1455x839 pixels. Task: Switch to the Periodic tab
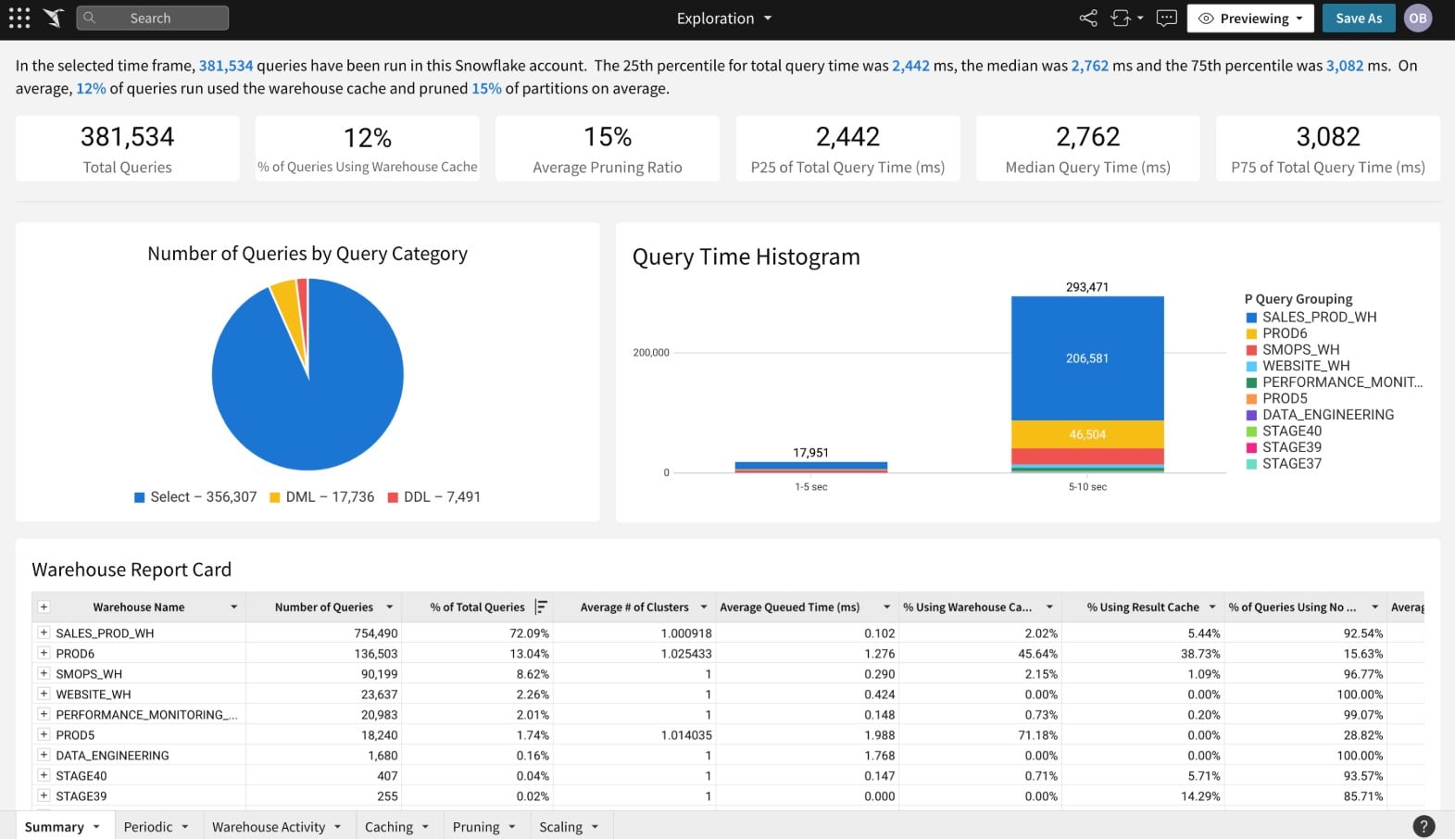pos(148,826)
